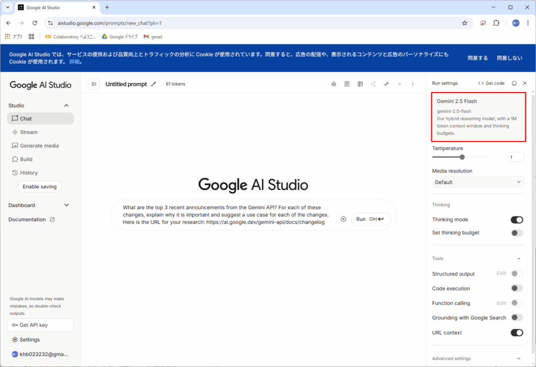Image resolution: width=536 pixels, height=367 pixels.
Task: Open account khb023232@gma... menu
Action: pos(40,354)
